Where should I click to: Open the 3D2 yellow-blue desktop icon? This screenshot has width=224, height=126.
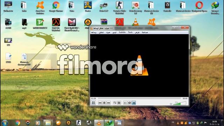(x=88, y=7)
